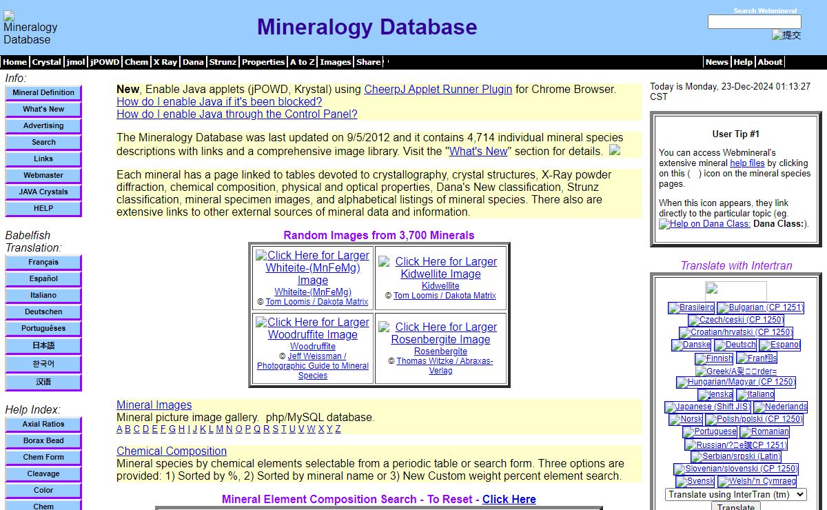Click the search submit image button
The height and width of the screenshot is (510, 827).
(786, 35)
